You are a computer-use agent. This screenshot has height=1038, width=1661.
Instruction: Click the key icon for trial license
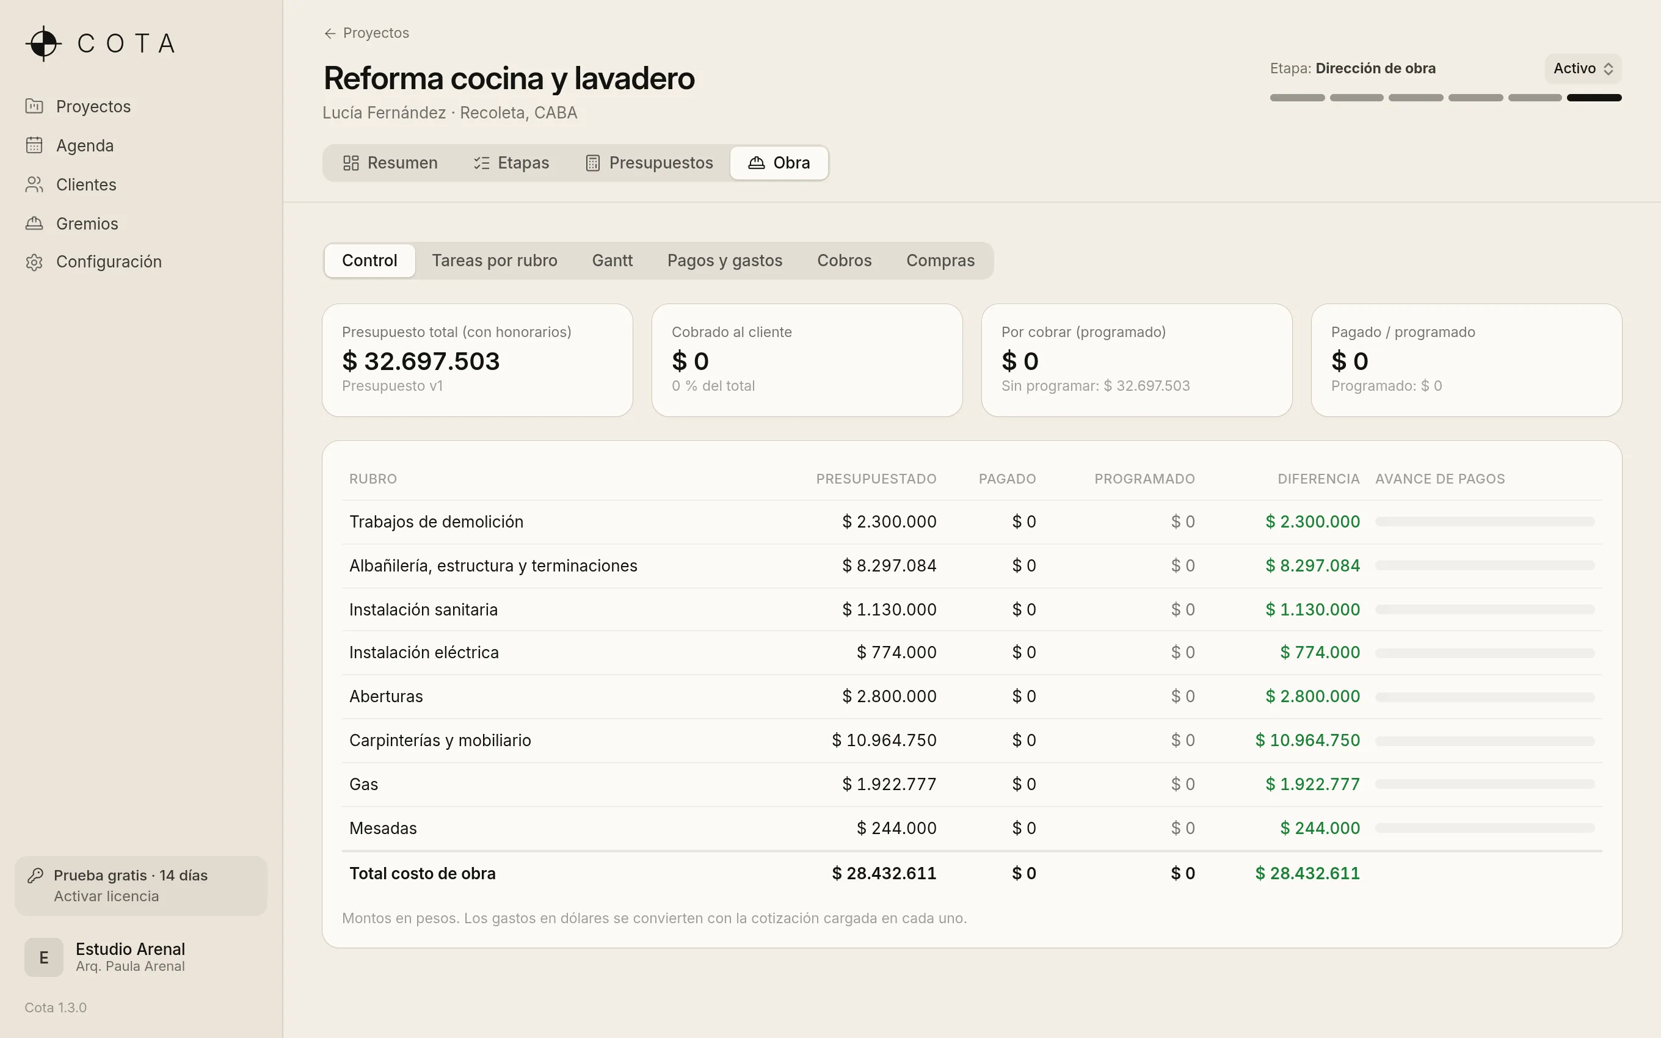tap(35, 876)
